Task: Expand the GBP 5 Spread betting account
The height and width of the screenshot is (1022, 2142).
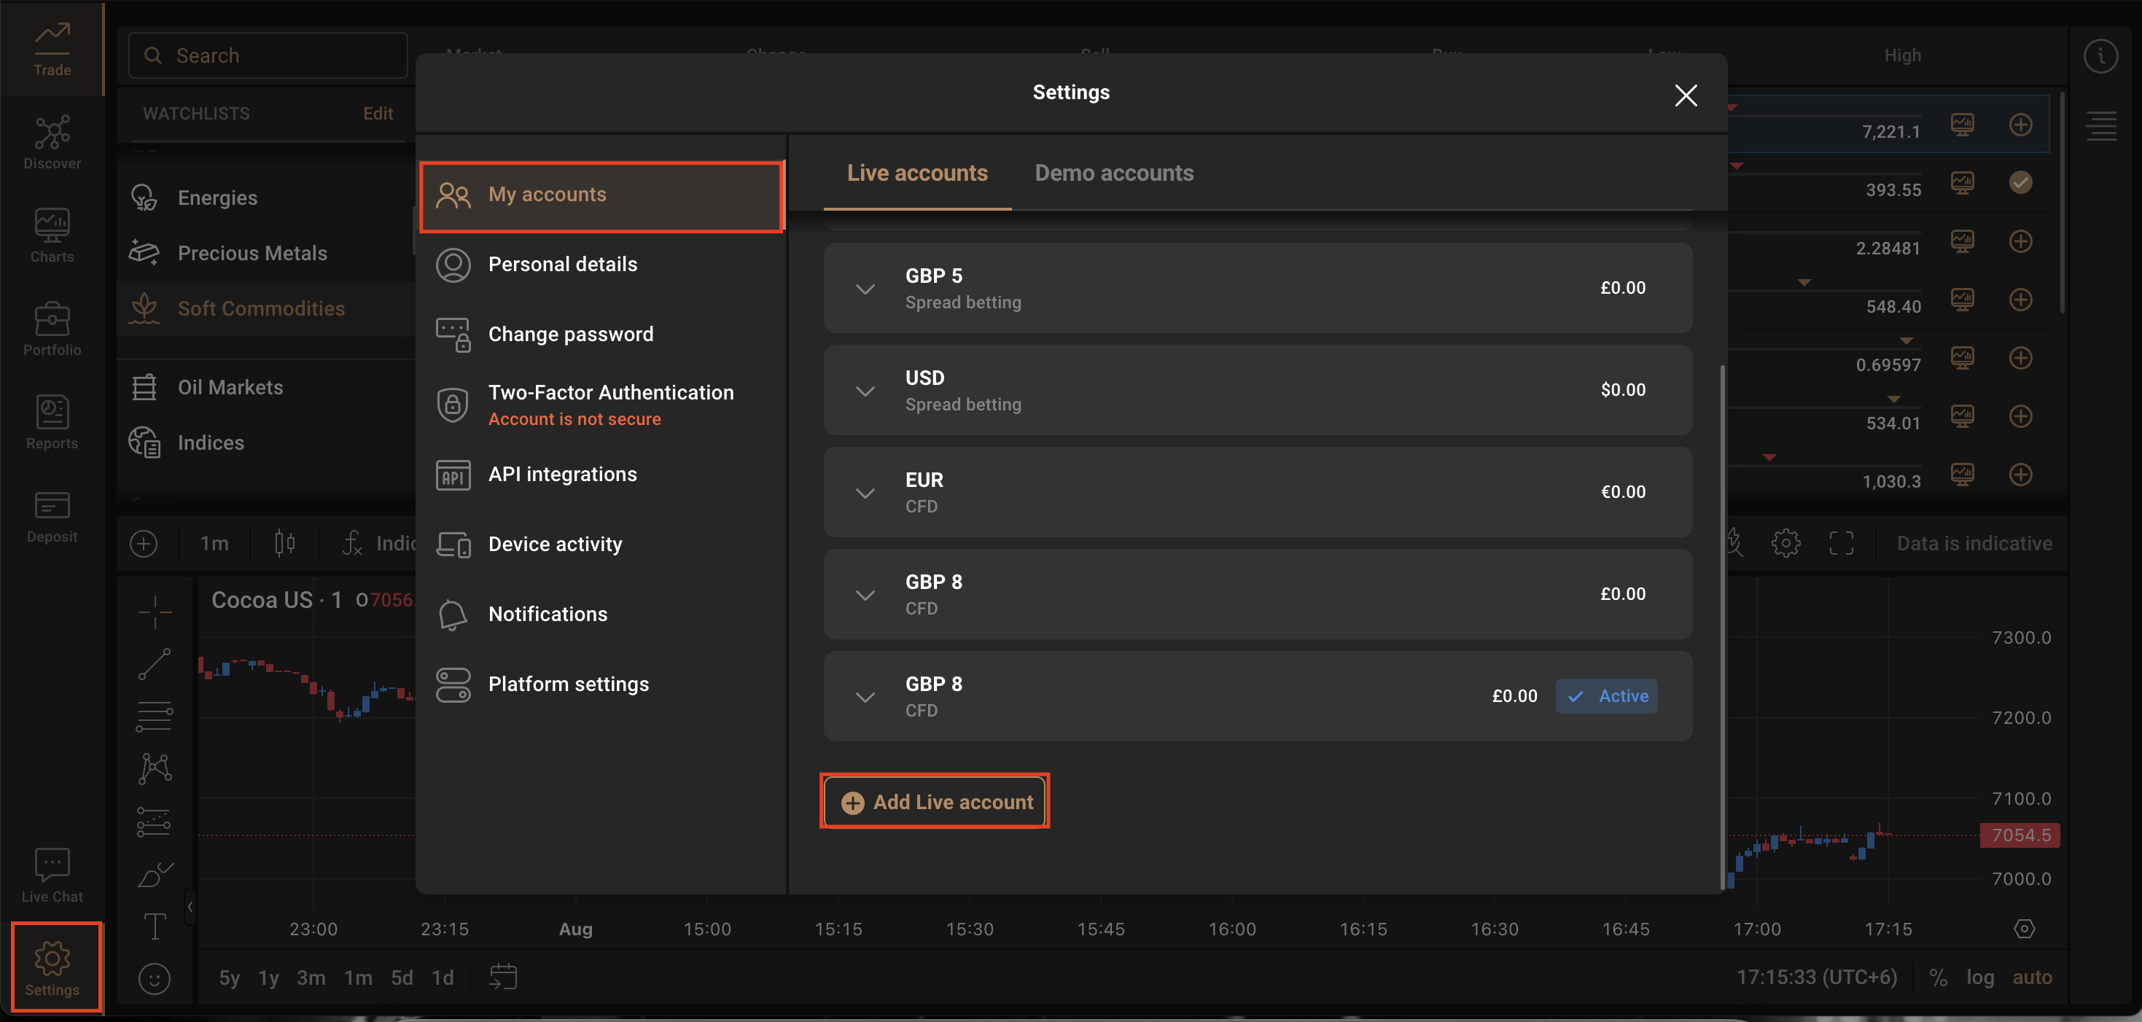Action: pos(865,289)
